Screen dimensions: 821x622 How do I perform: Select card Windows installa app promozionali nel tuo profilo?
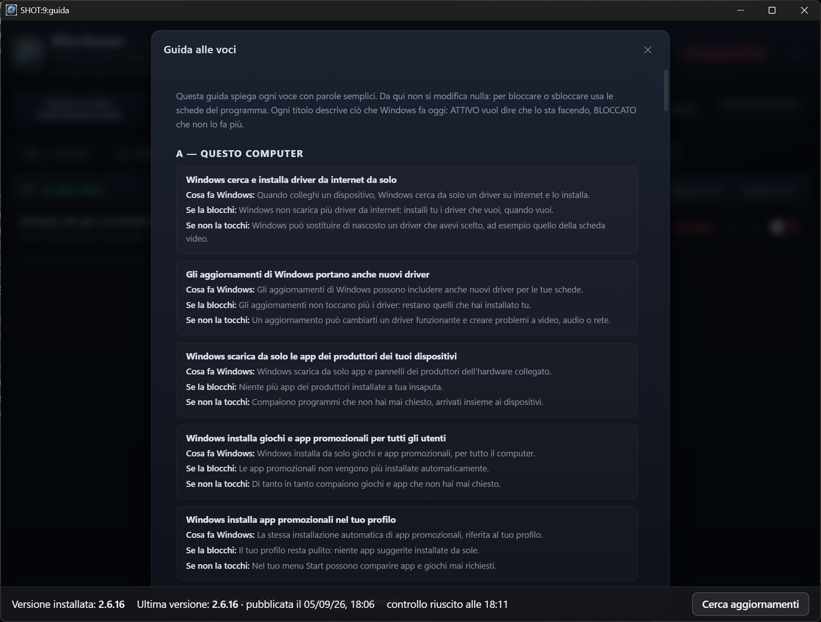click(407, 543)
